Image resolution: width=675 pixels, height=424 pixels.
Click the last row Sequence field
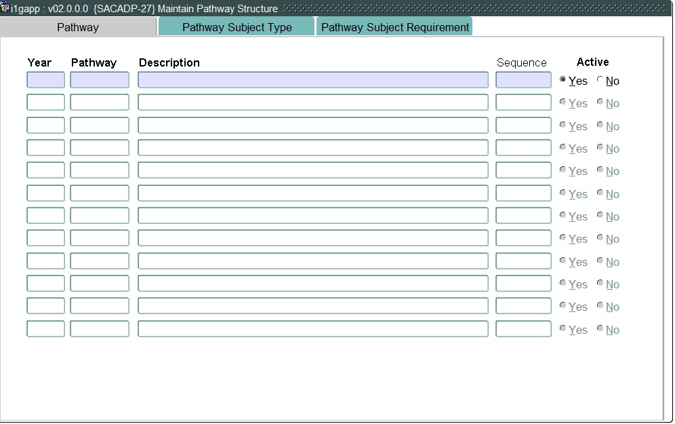point(523,329)
